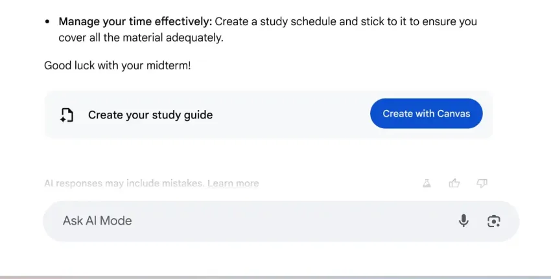
Task: Click the "Create your study guide" label
Action: point(150,115)
